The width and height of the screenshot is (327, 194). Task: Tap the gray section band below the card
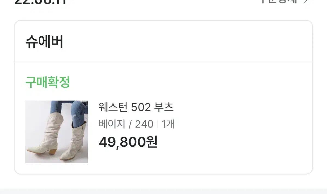[163, 191]
